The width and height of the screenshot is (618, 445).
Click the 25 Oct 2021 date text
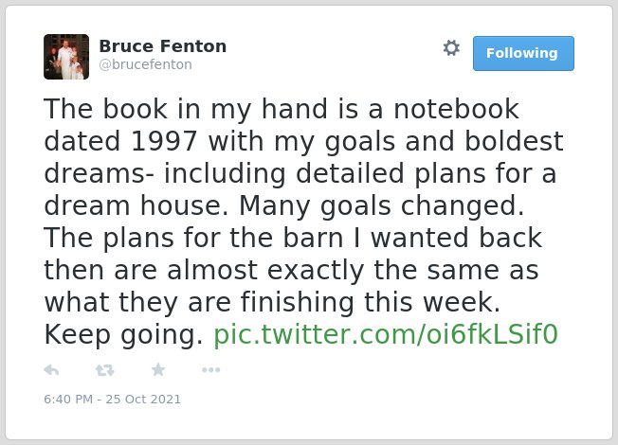click(x=143, y=399)
